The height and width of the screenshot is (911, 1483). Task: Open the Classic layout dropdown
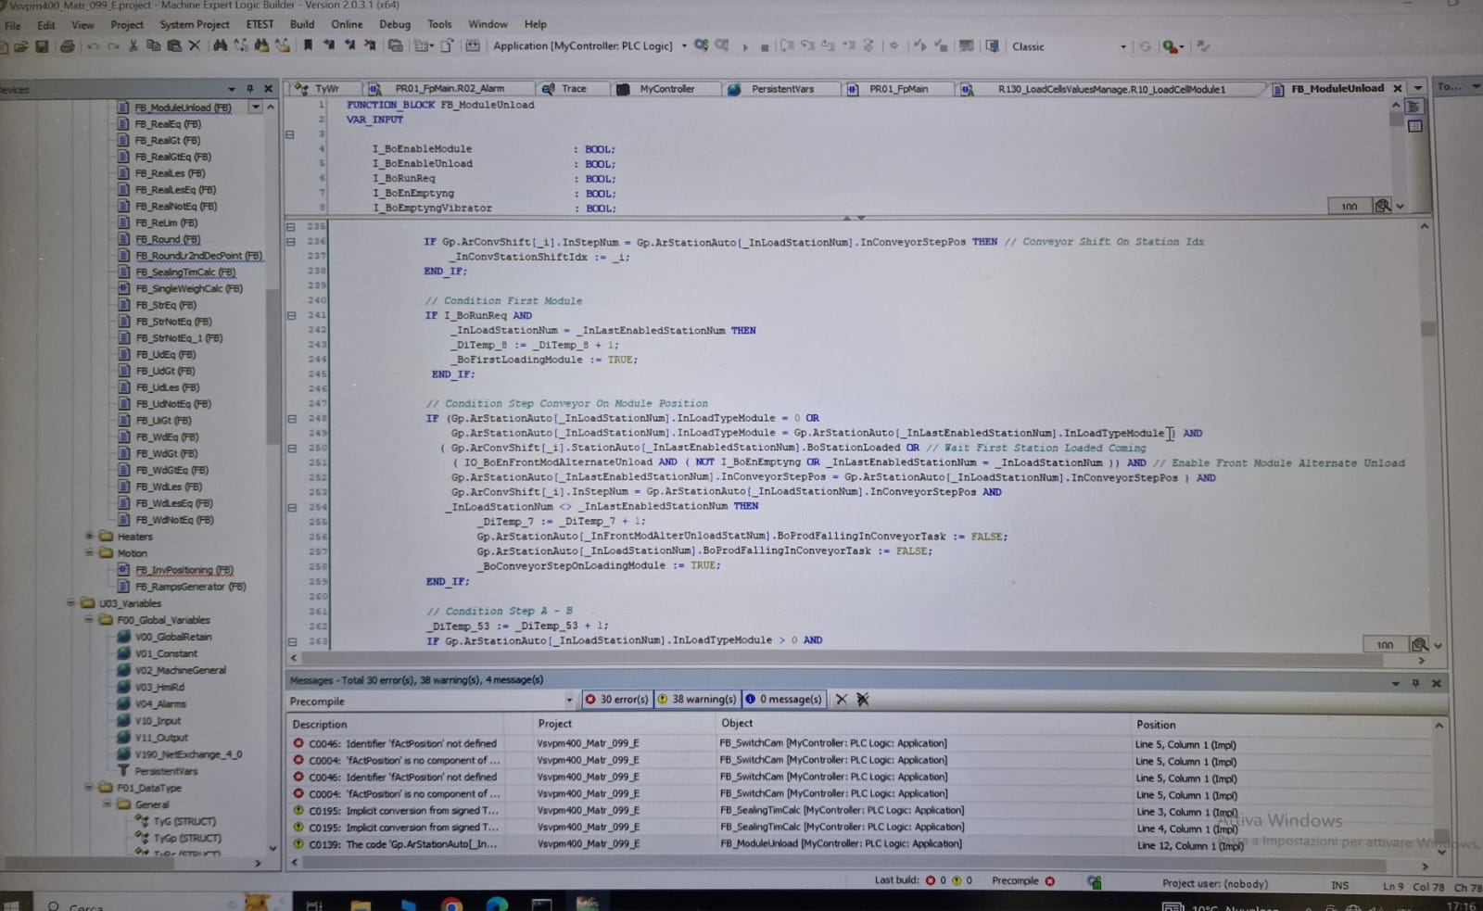point(1122,46)
